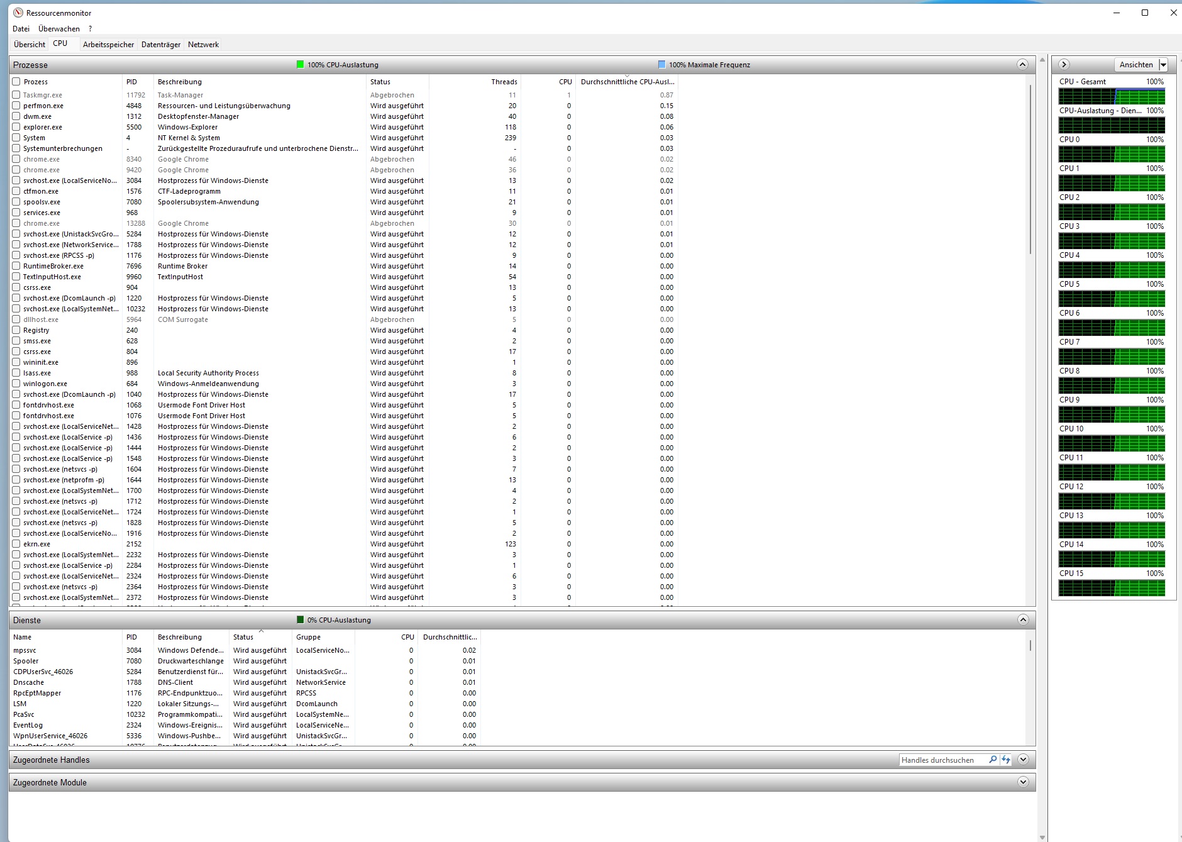This screenshot has width=1182, height=842.
Task: Select the WpnUserService_46026 service row
Action: 245,736
